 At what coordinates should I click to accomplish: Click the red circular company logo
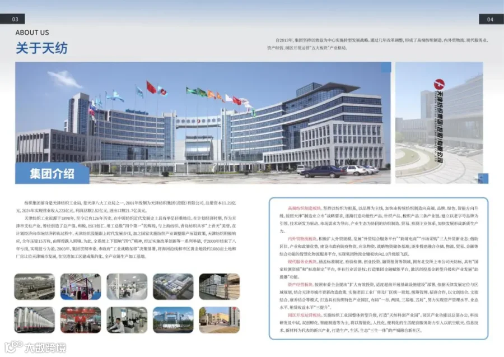(439, 84)
